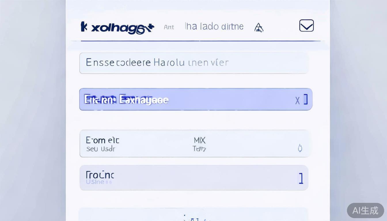
Task: Click the 'AI生成' badge
Action: pos(365,210)
